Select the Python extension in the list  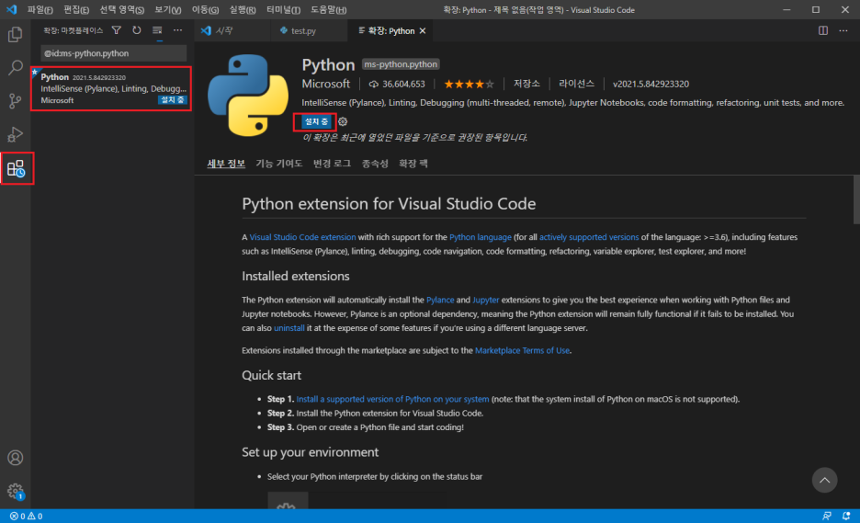[x=111, y=88]
